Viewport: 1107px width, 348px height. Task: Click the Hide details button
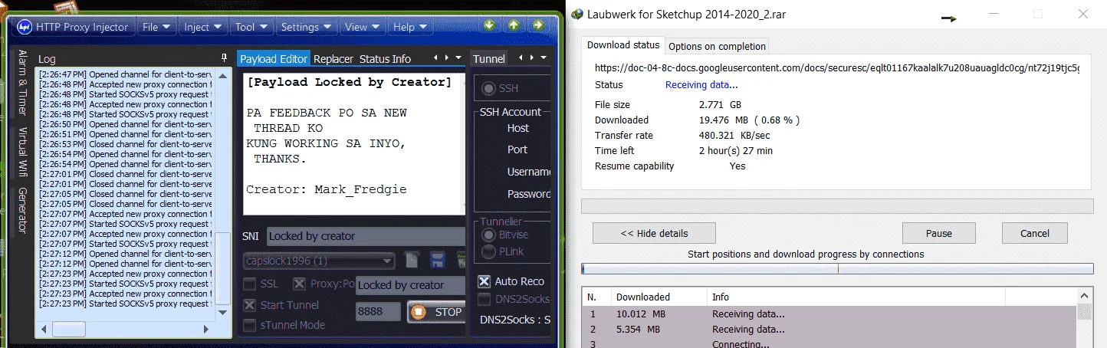(654, 233)
